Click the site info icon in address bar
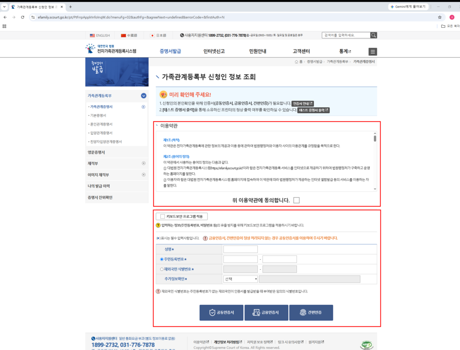The width and height of the screenshot is (460, 350). point(33,17)
